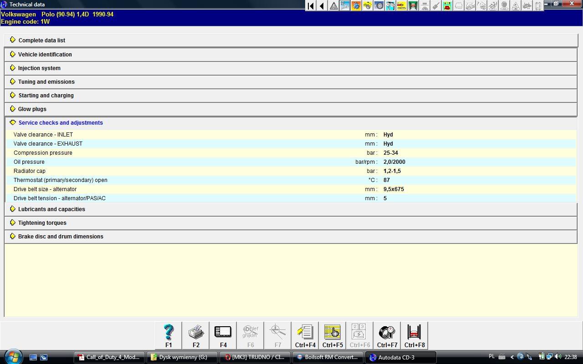
Task: Select Radiator cap row
Action: [291, 171]
